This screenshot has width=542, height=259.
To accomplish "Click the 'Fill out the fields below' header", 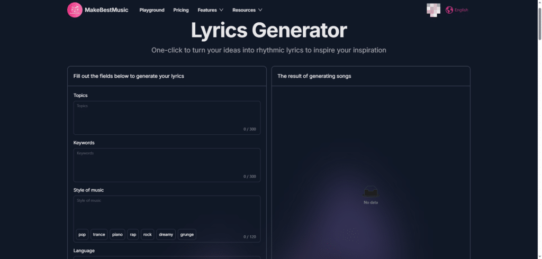I will click(129, 76).
